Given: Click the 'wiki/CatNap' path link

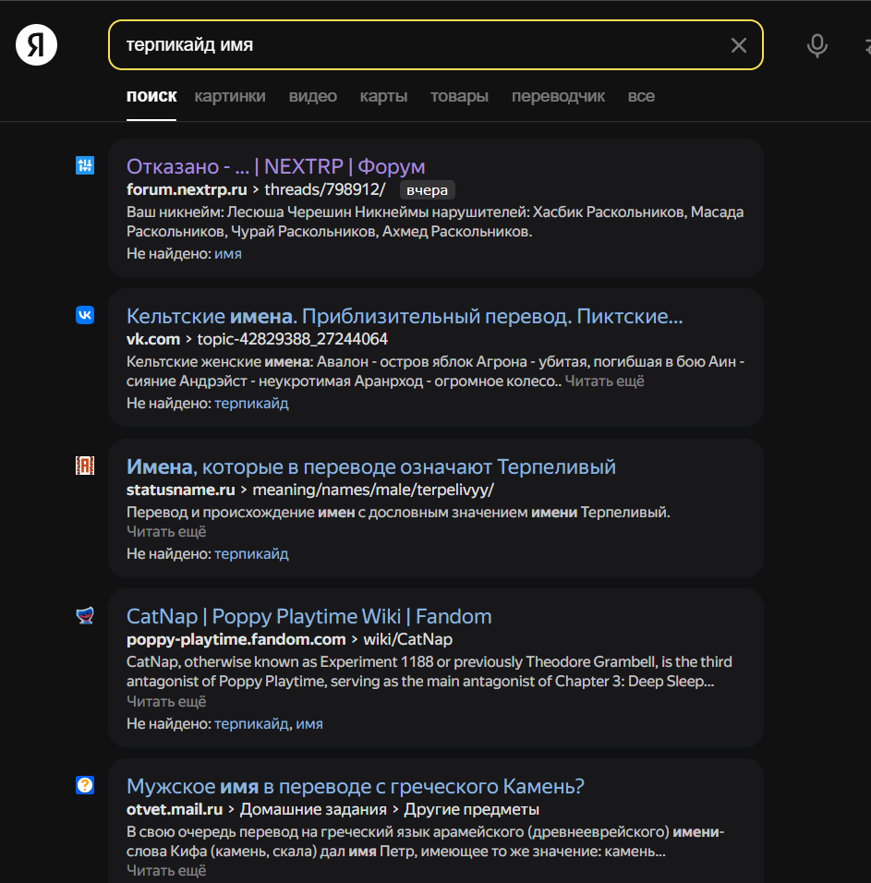Looking at the screenshot, I should [408, 640].
